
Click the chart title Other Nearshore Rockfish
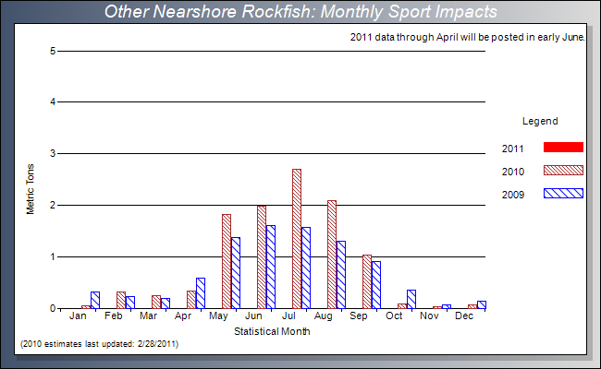pyautogui.click(x=300, y=12)
